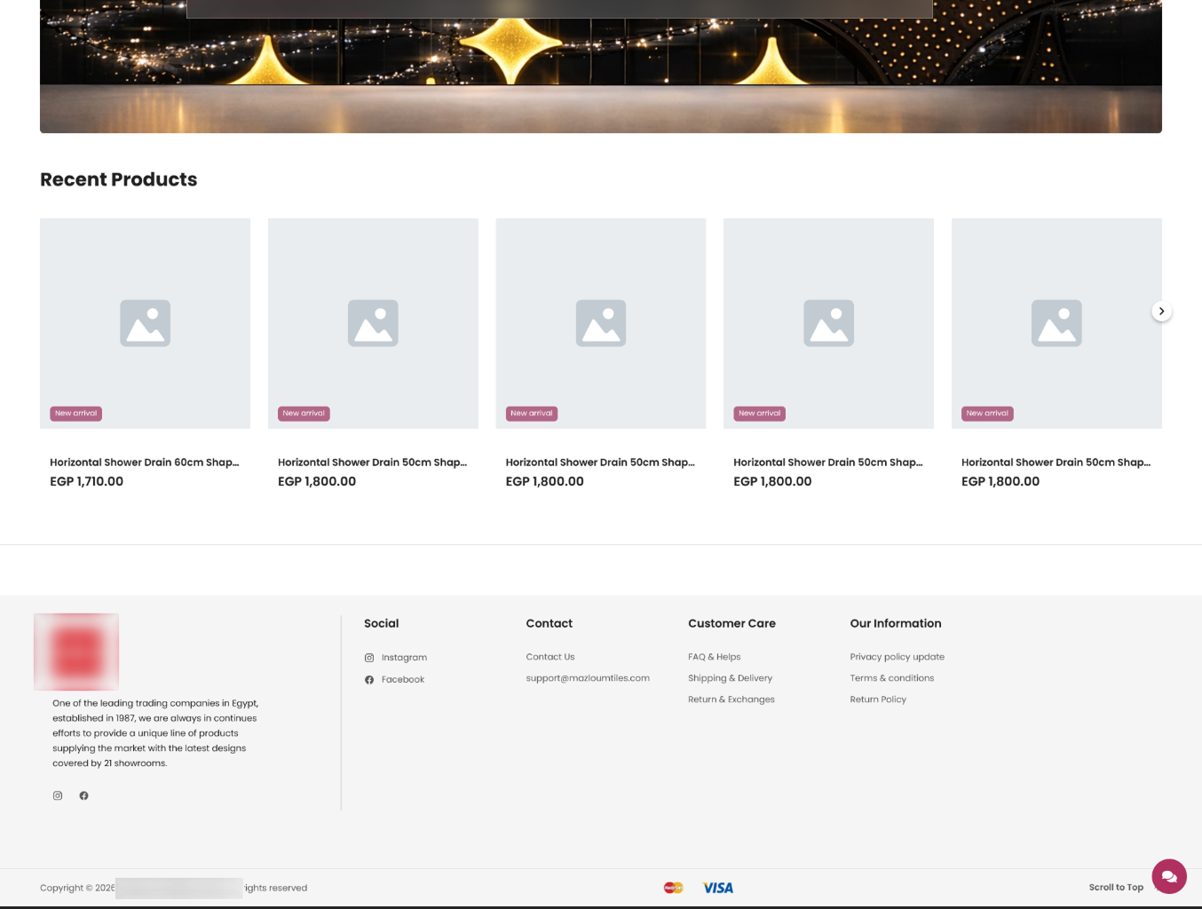Open the Horizontal Shower Drain 60cm product
Image resolution: width=1202 pixels, height=909 pixels.
point(144,462)
